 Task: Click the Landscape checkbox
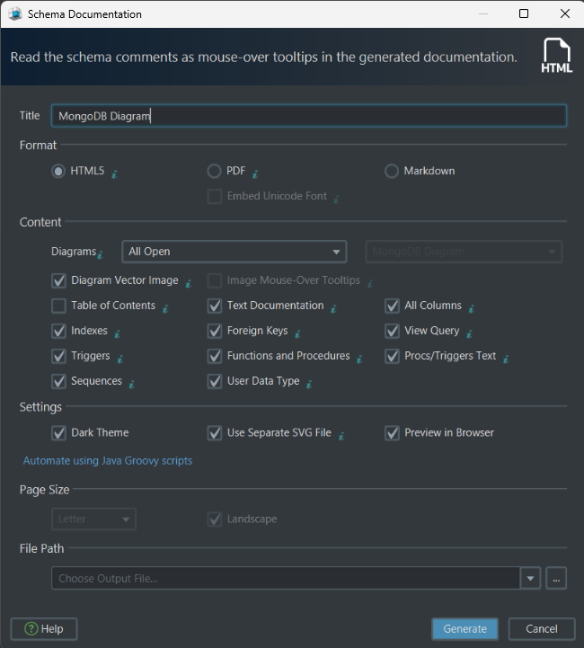point(215,519)
